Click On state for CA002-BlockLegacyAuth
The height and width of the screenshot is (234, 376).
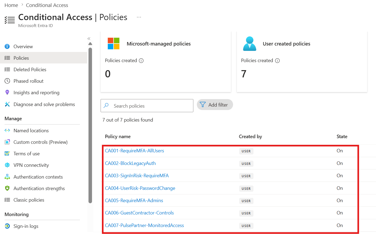pyautogui.click(x=340, y=163)
